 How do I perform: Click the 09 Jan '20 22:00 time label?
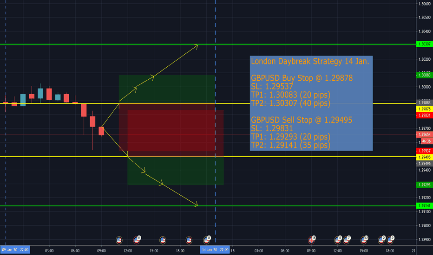[x=15, y=250]
